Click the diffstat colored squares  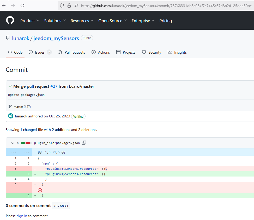coord(27,143)
